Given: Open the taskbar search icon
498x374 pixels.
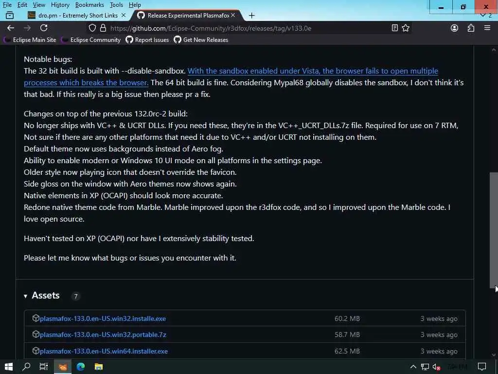Looking at the screenshot, I should tap(26, 367).
